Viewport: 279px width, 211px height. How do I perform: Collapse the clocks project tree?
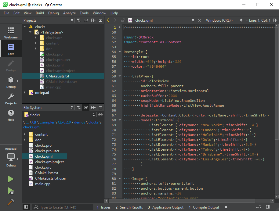[x=25, y=27]
